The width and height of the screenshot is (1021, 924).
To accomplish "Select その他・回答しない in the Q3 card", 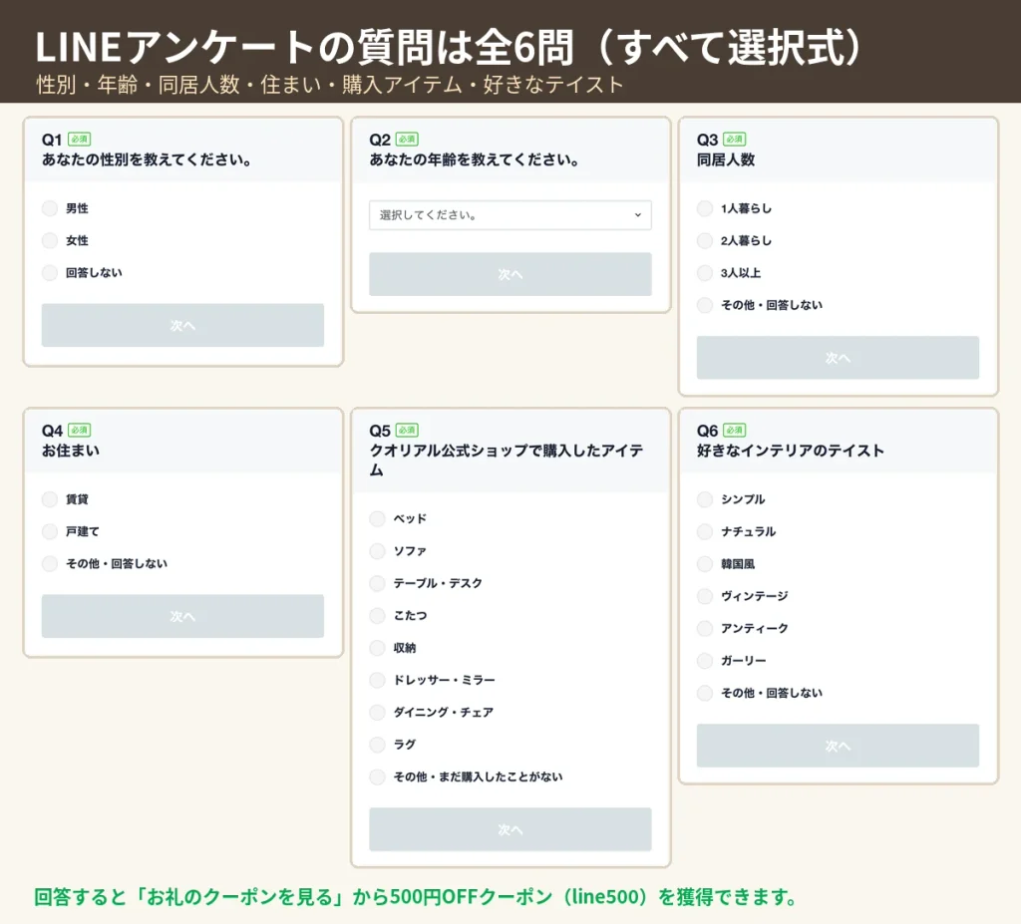I will (705, 305).
